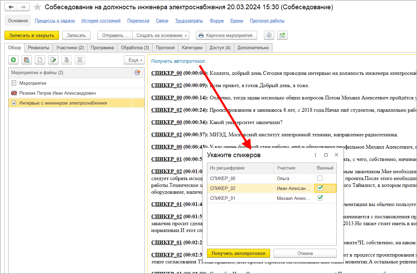Expand the Создать на основании dropdown
The image size is (417, 274).
[162, 35]
